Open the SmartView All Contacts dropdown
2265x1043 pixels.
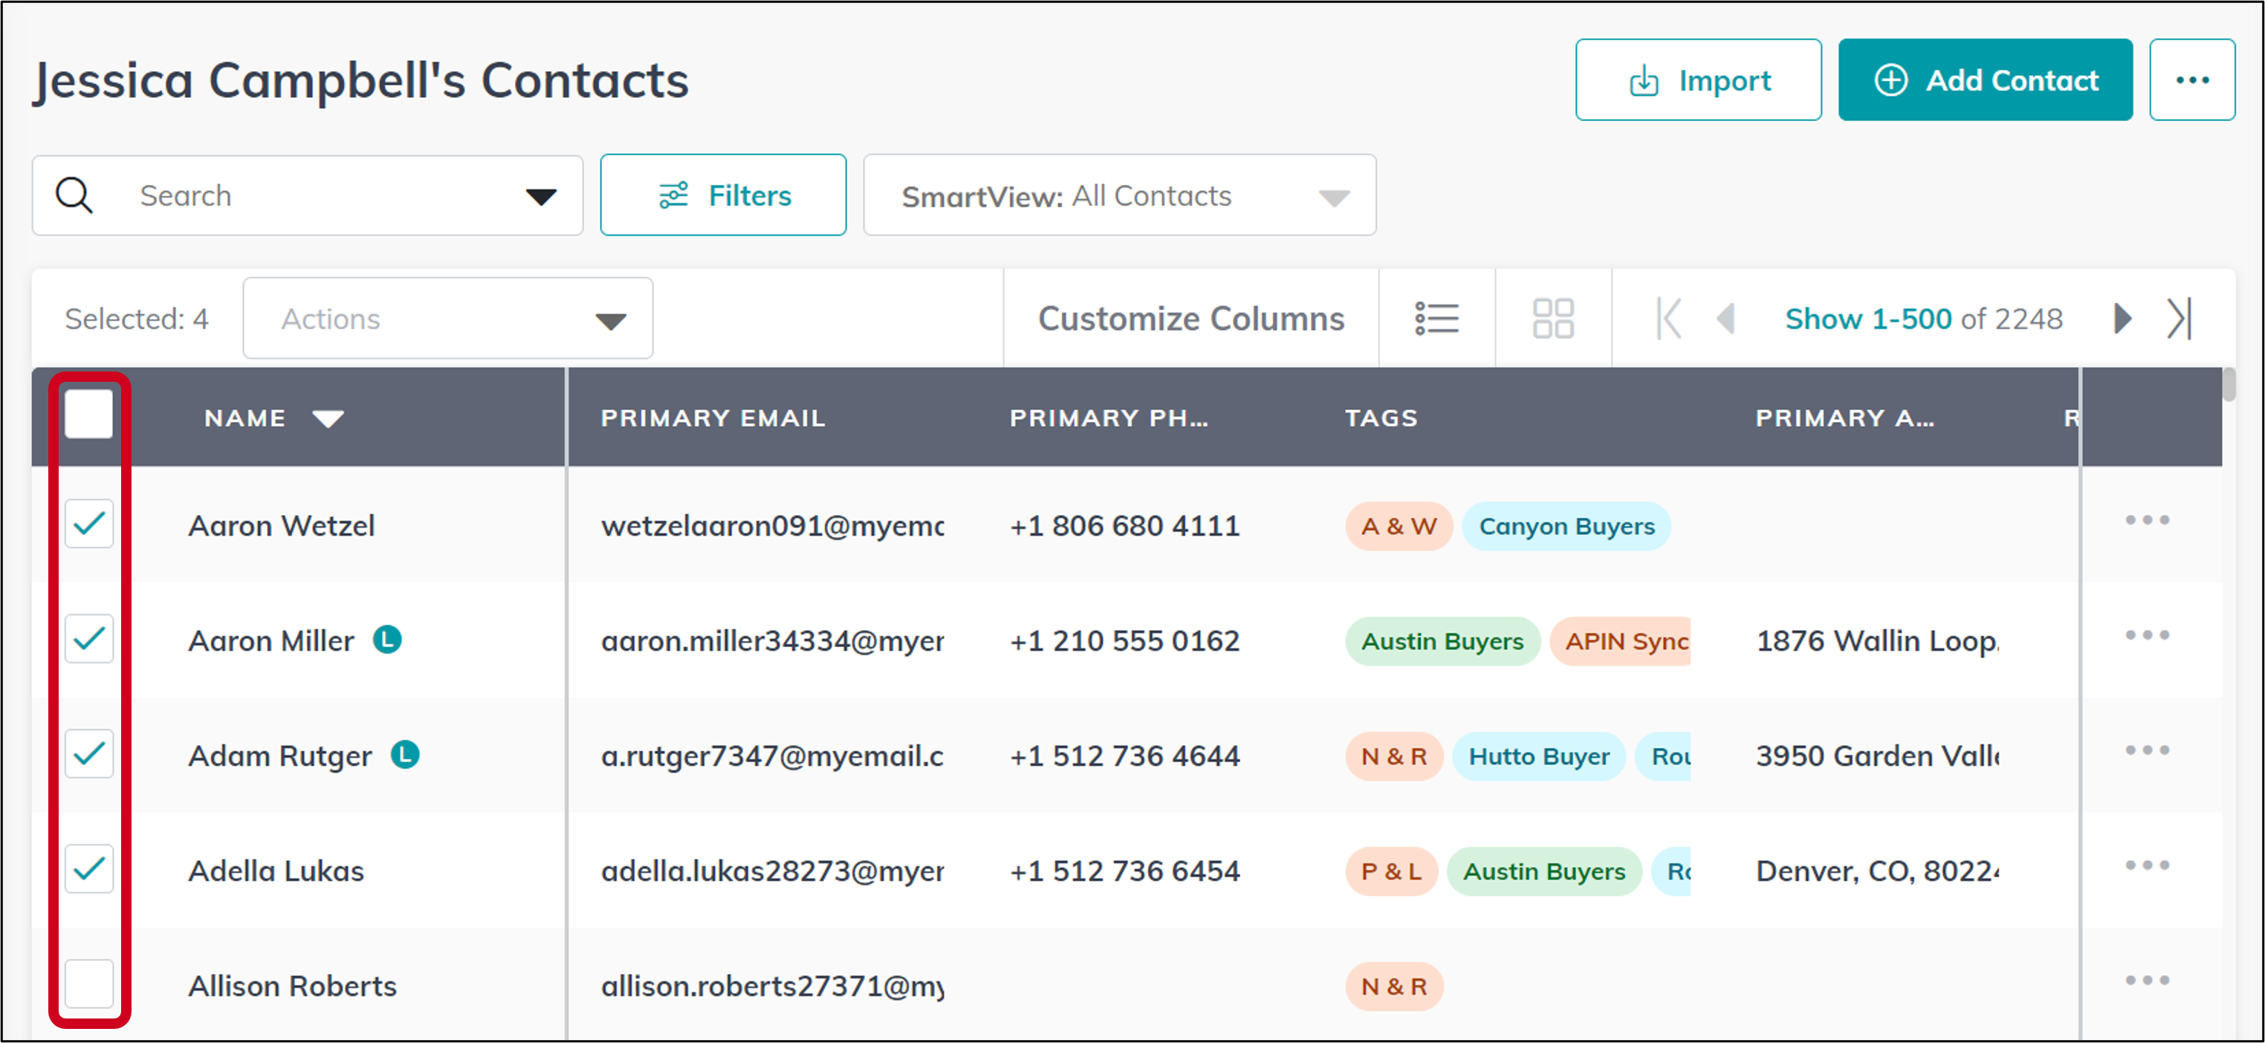[1119, 195]
